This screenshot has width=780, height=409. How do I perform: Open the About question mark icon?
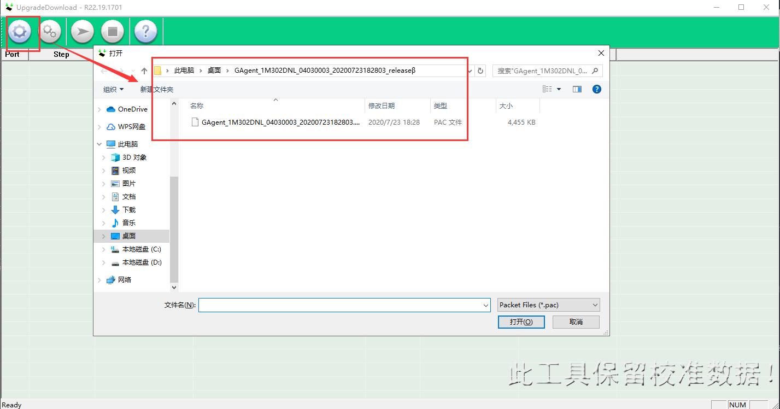tap(145, 32)
